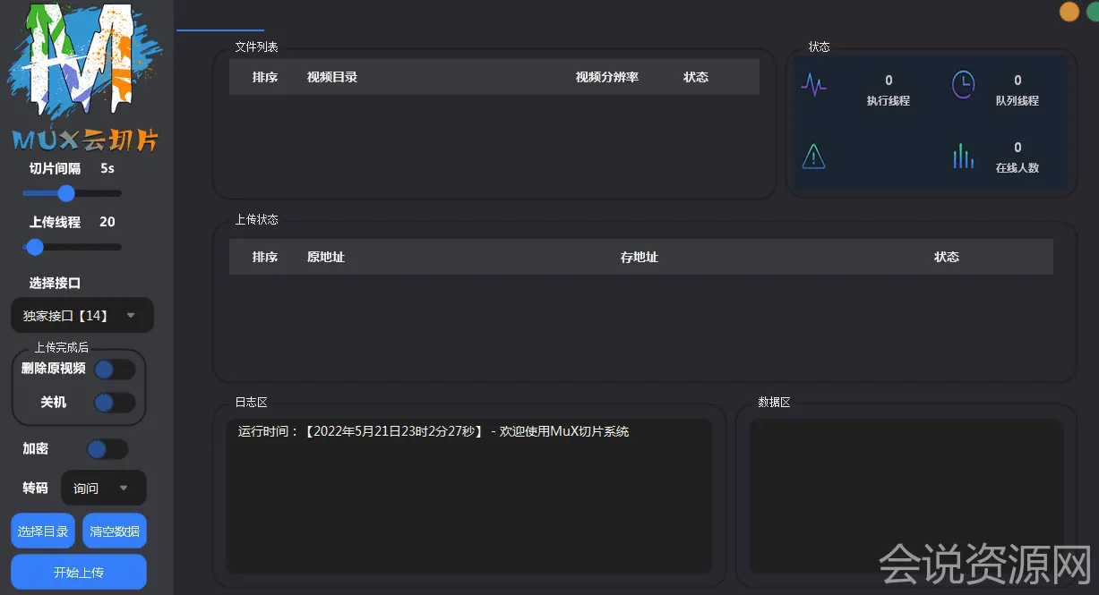
Task: Click the 存地址 column header
Action: (x=639, y=258)
